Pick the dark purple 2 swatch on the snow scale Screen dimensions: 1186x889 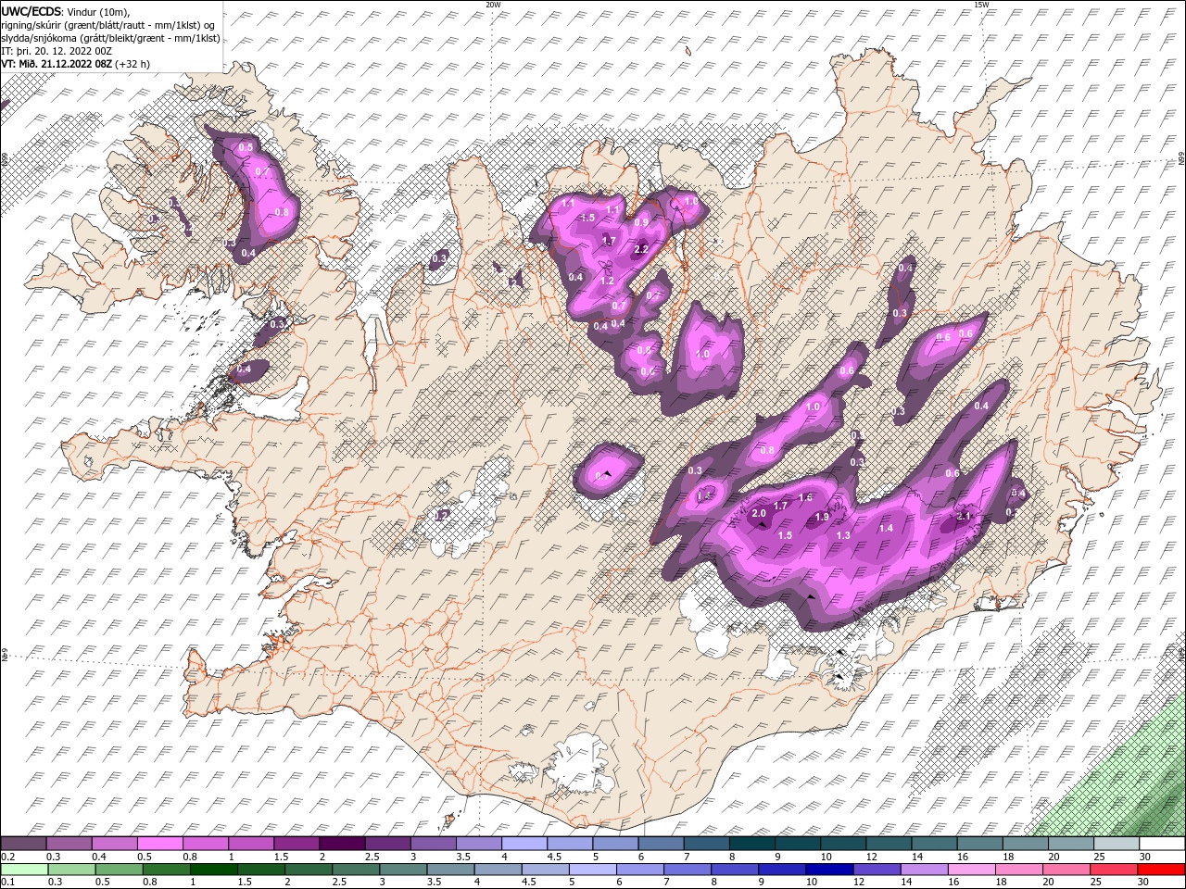point(342,844)
